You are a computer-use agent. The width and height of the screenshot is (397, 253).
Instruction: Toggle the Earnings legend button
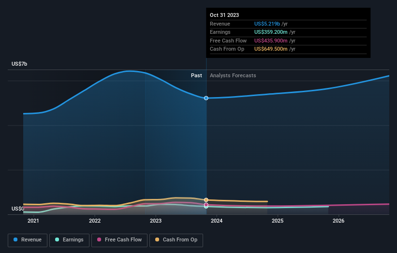[69, 240]
